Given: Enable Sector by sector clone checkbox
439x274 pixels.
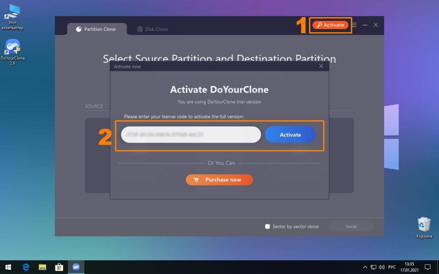Looking at the screenshot, I should pyautogui.click(x=268, y=226).
